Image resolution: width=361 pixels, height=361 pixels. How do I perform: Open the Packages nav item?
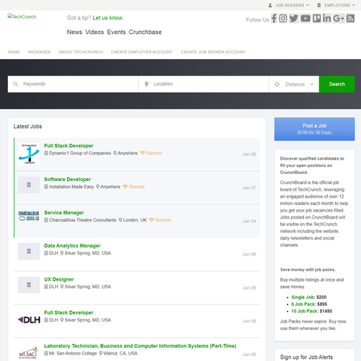39,52
